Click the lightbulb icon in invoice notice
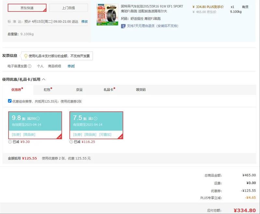 tap(26, 56)
